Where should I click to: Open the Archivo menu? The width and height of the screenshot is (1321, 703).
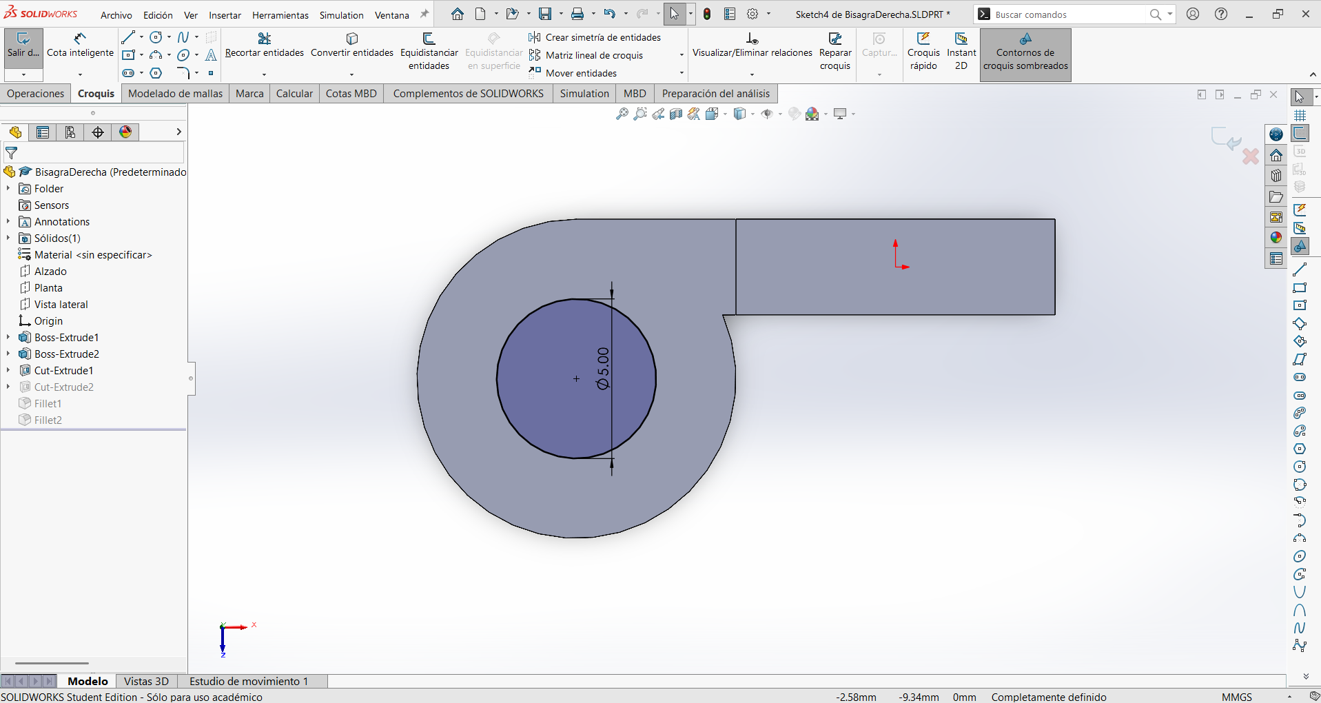(x=116, y=15)
